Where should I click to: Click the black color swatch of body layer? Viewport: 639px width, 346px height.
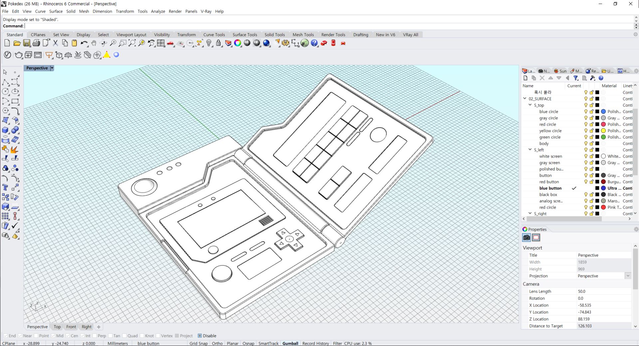point(597,144)
